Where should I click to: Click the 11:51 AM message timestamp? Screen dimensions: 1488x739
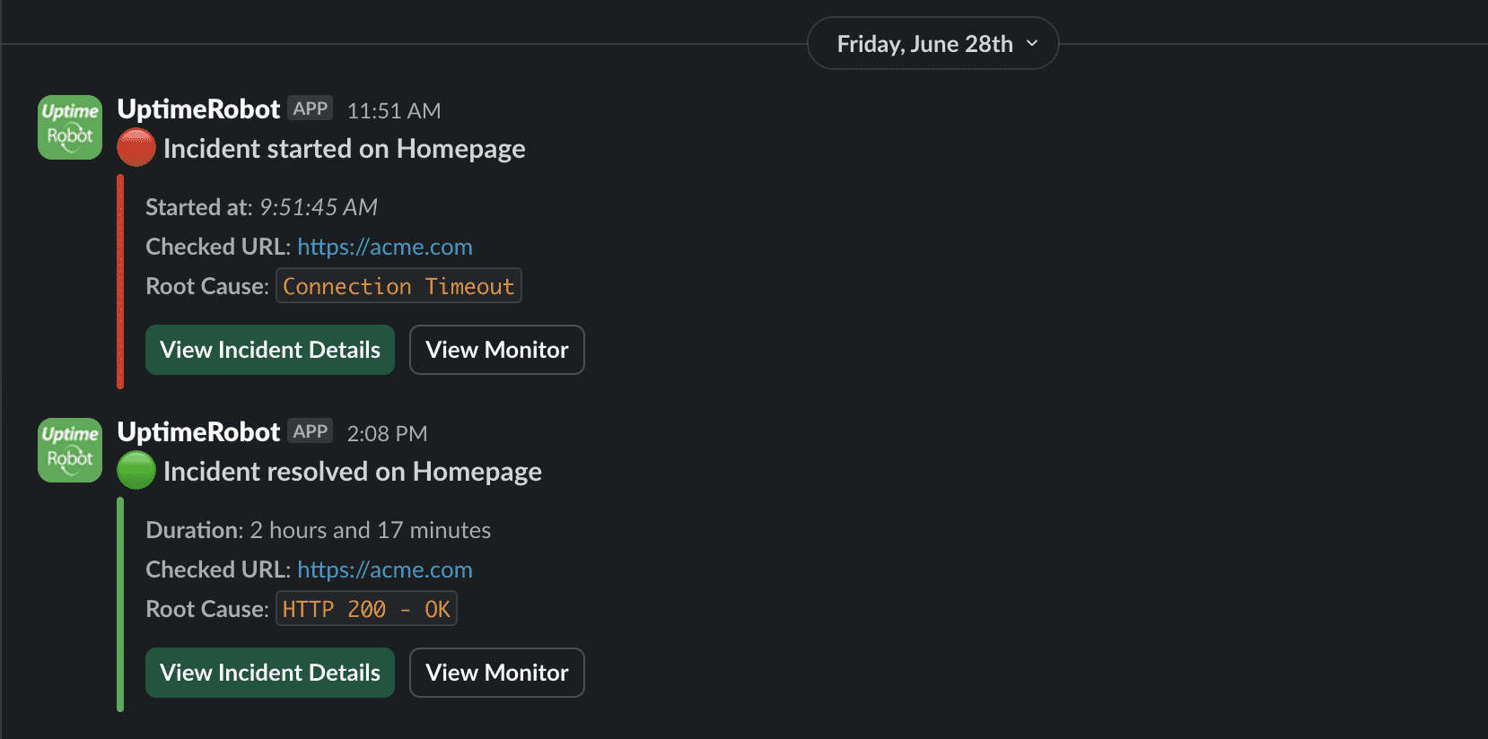(393, 110)
